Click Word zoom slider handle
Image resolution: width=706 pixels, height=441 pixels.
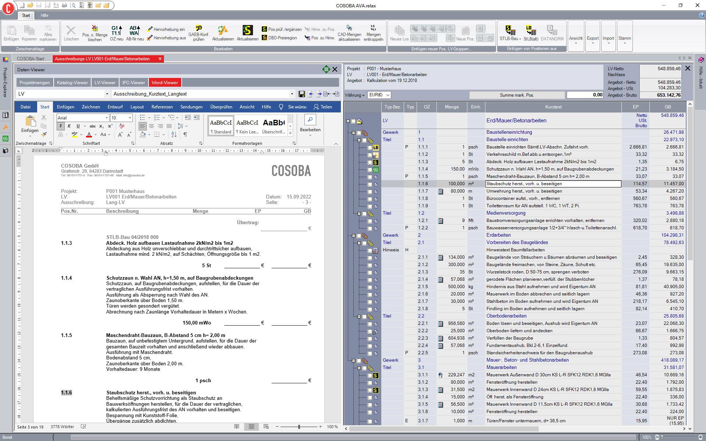[299, 427]
